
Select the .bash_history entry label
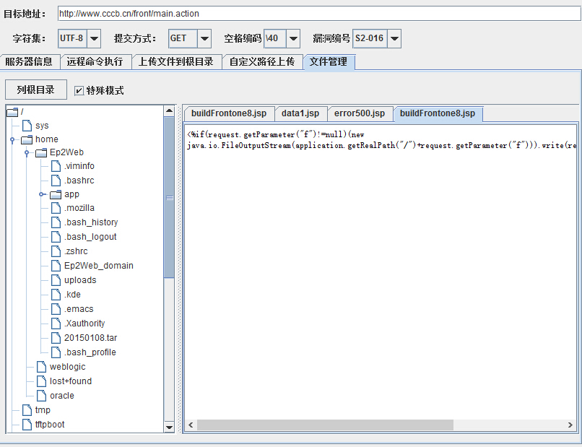[x=91, y=222]
